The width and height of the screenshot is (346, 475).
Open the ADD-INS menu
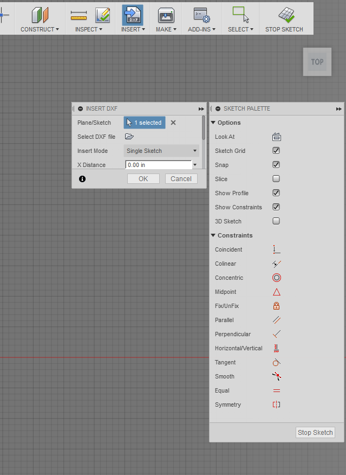coord(202,29)
